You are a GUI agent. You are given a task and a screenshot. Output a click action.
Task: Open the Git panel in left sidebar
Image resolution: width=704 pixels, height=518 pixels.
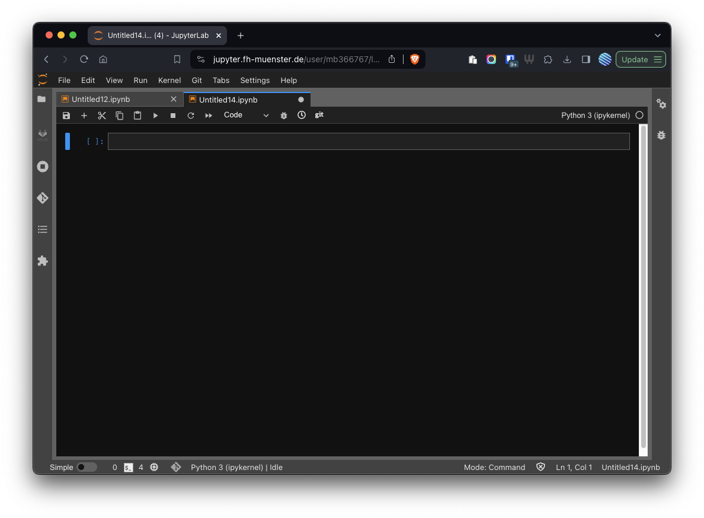(43, 198)
